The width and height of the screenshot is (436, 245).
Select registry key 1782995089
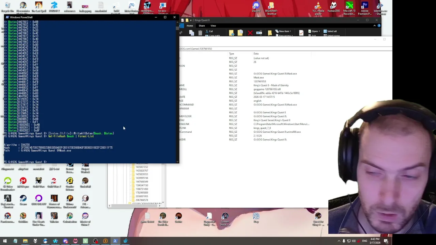(142, 192)
